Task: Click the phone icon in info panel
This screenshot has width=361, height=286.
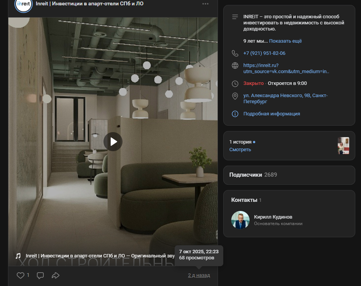Action: [x=235, y=53]
